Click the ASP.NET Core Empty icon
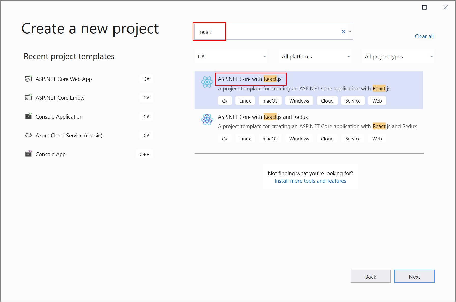Image resolution: width=456 pixels, height=302 pixels. 28,97
